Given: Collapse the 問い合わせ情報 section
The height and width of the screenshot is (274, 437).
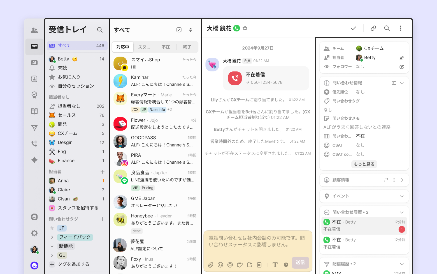Looking at the screenshot, I should (402, 83).
